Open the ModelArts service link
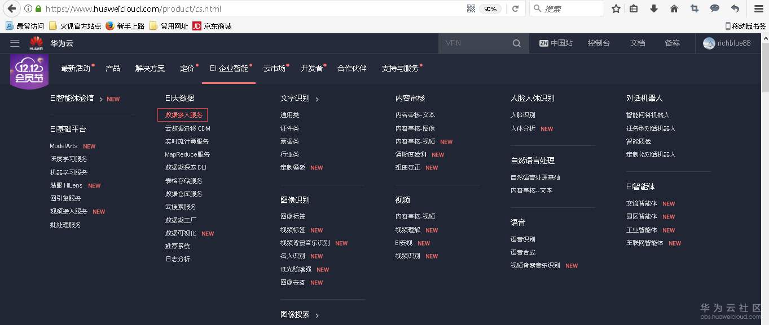The height and width of the screenshot is (325, 769). (63, 146)
